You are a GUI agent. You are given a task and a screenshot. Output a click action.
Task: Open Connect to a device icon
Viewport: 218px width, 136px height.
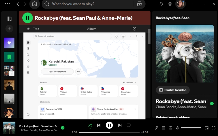(171, 128)
